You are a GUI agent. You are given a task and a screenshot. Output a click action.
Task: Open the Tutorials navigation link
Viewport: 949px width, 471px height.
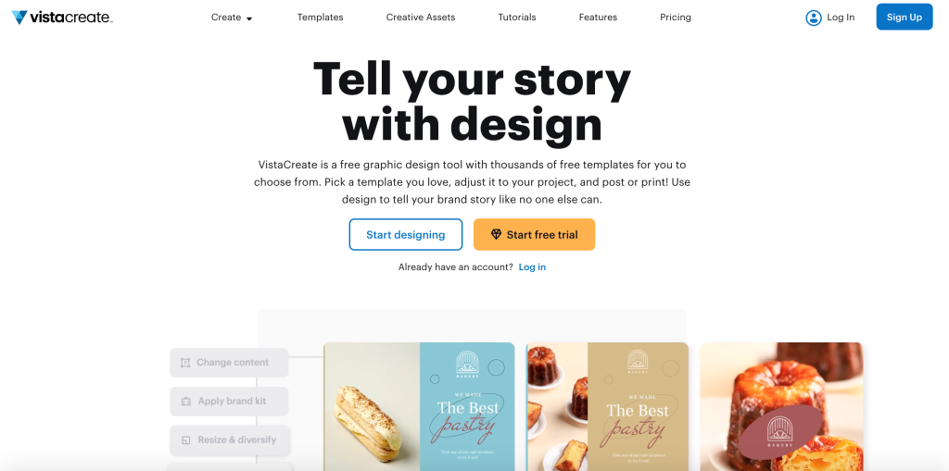(517, 18)
